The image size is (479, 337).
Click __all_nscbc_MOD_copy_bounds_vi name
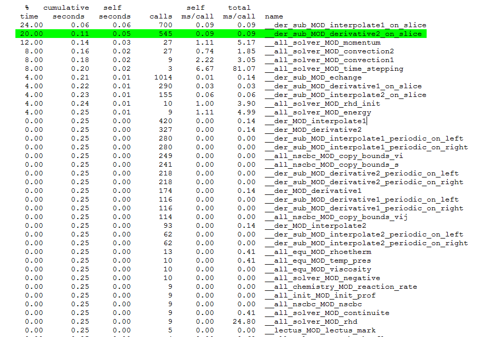[334, 156]
